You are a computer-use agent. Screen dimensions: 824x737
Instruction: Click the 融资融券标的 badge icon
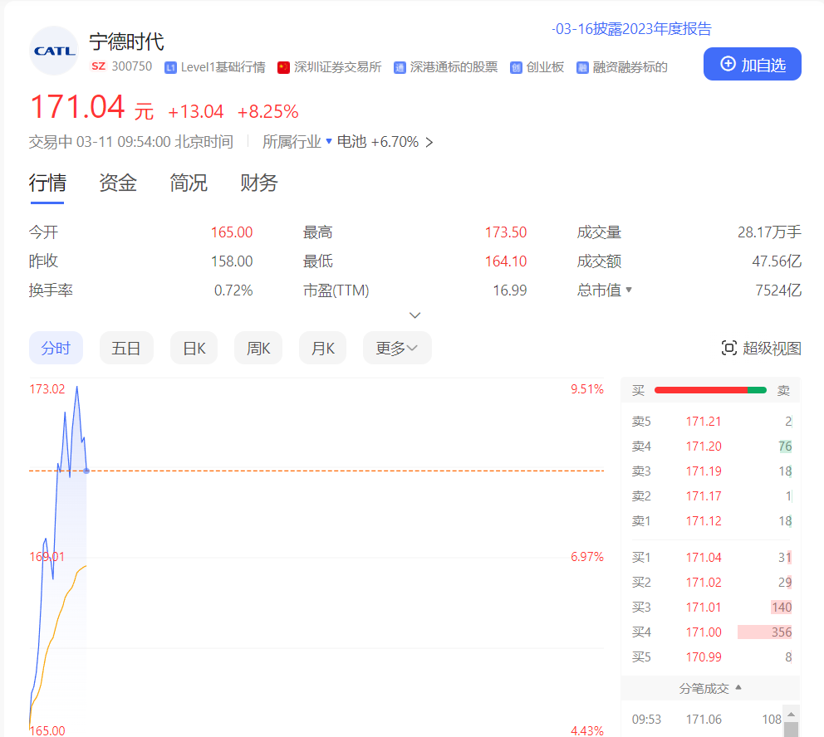pyautogui.click(x=582, y=67)
